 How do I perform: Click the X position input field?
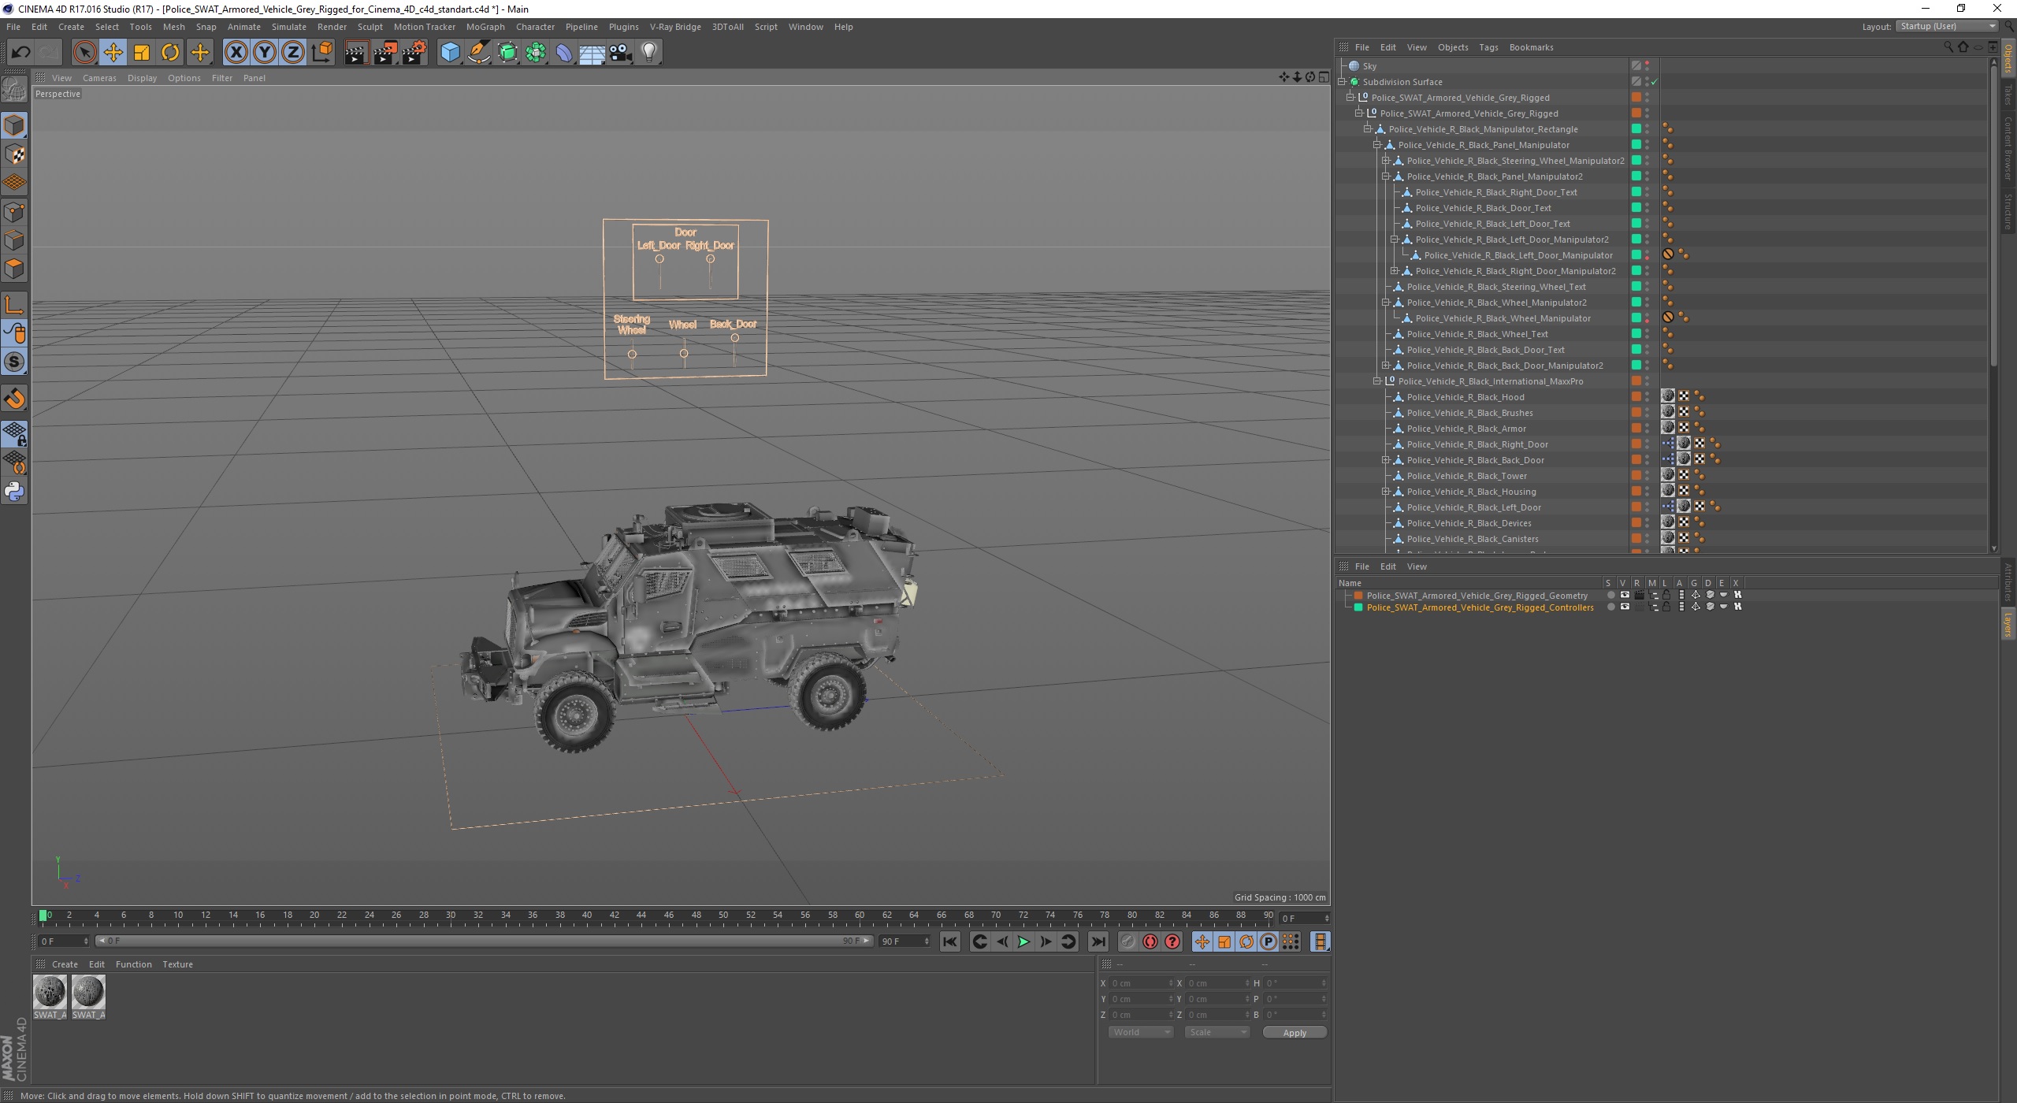(x=1140, y=983)
